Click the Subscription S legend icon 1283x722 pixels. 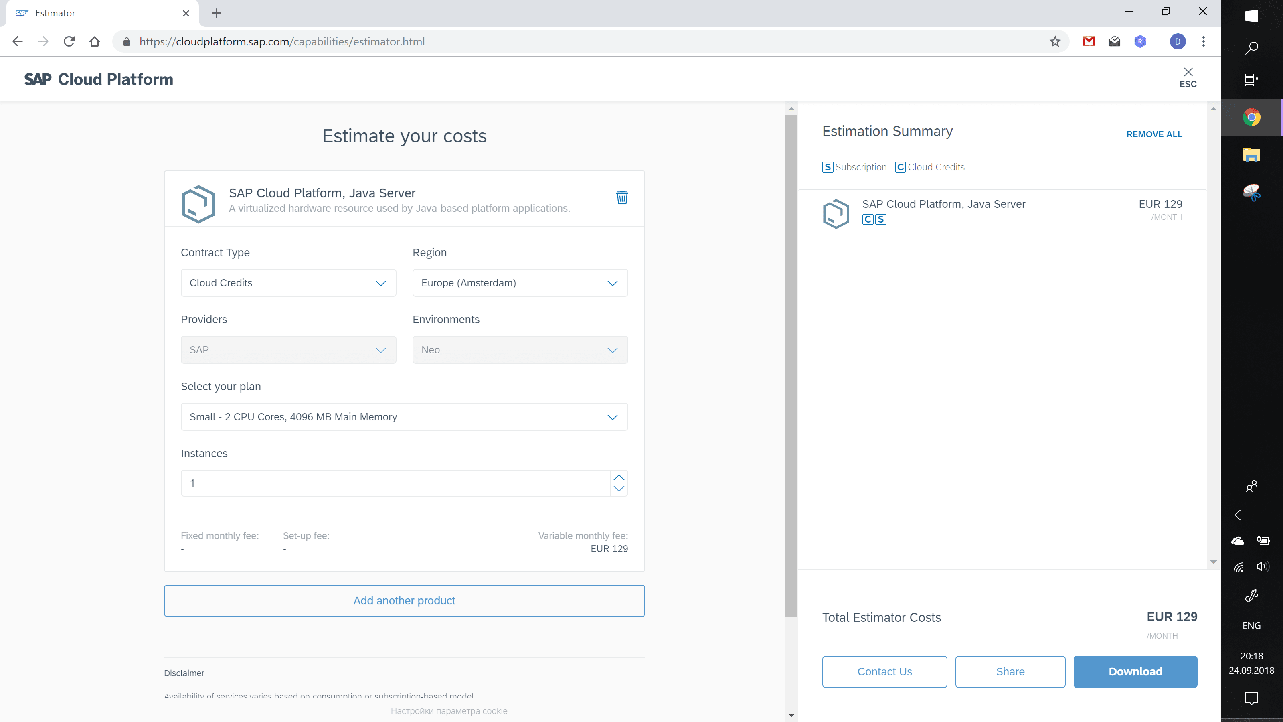click(x=827, y=167)
